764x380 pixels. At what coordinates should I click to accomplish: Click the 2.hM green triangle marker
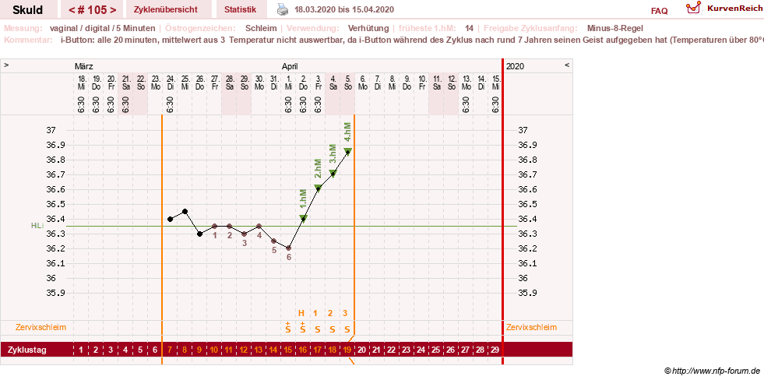(x=318, y=187)
